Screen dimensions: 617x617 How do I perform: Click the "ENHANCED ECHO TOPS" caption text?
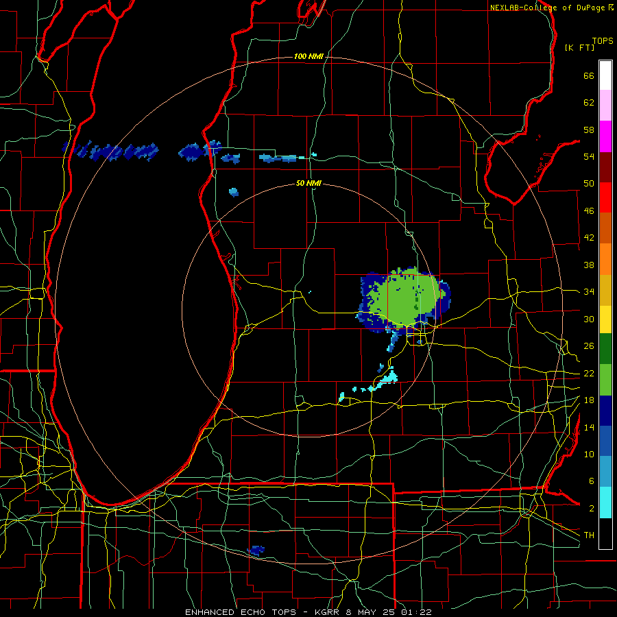coord(241,612)
